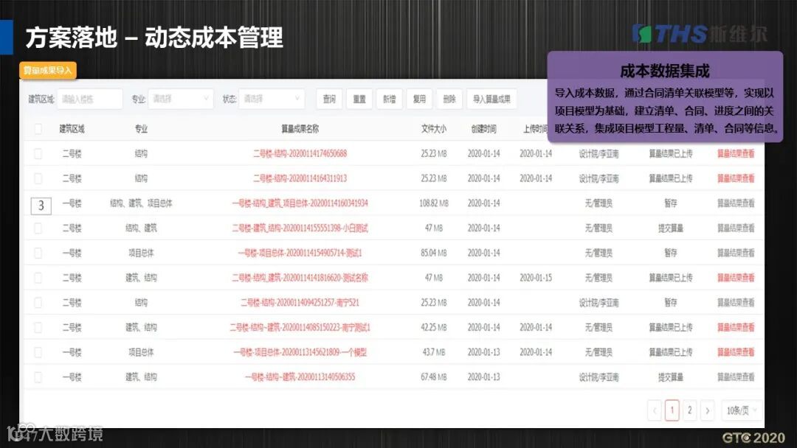Click 算量结果查看 for the 85.04 MB row
Image resolution: width=797 pixels, height=448 pixels.
click(x=736, y=253)
